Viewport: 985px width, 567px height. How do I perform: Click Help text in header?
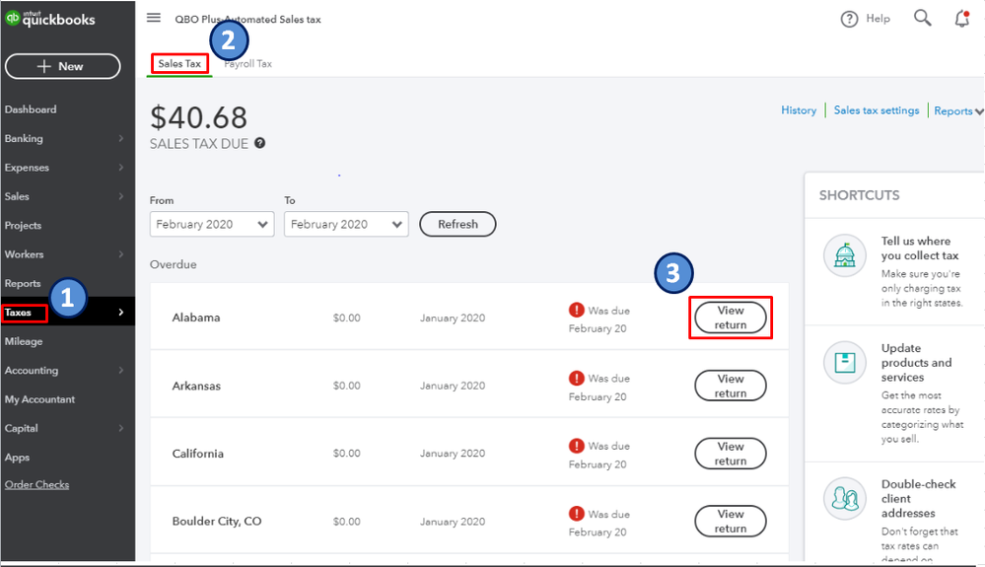click(879, 18)
